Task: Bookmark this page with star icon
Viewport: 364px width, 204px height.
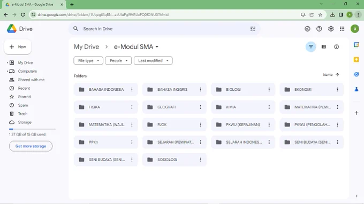Action: point(320,14)
